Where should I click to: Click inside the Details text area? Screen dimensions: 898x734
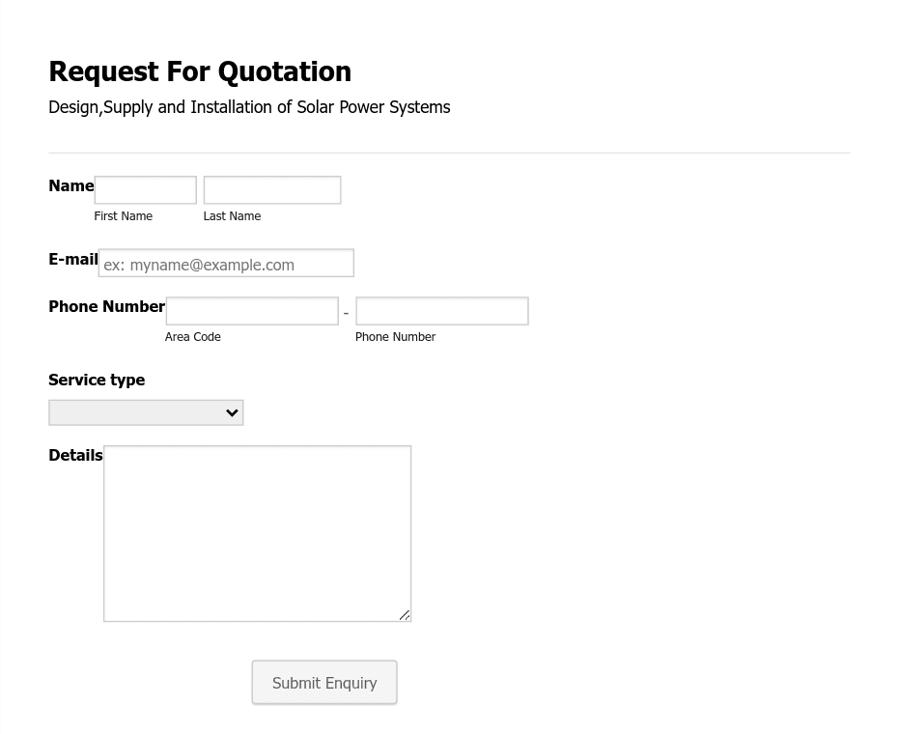(x=257, y=533)
